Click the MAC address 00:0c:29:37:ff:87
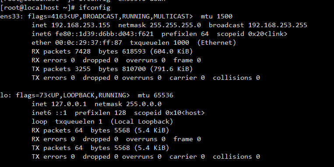The image size is (334, 167). pos(88,43)
